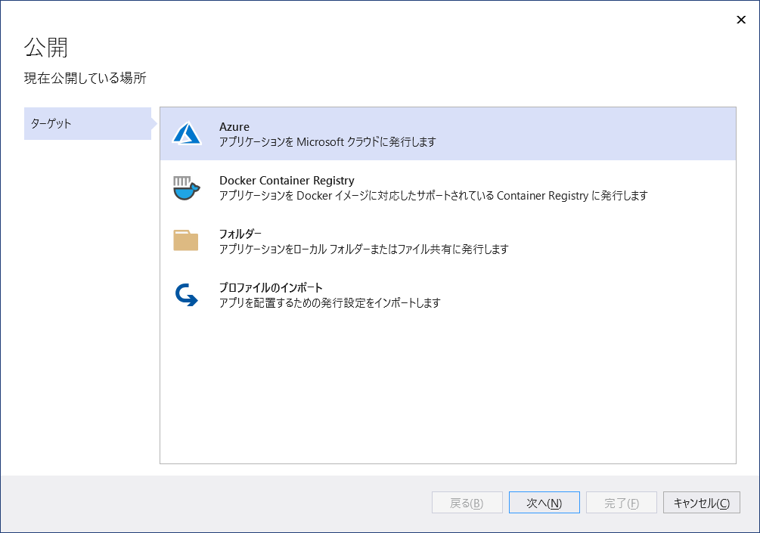Image resolution: width=760 pixels, height=533 pixels.
Task: Click the Azure logo icon
Action: pyautogui.click(x=187, y=133)
